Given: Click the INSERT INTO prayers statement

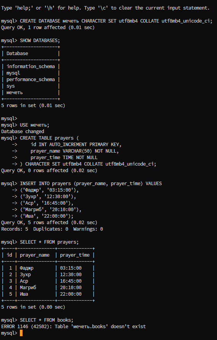Looking at the screenshot, I should (x=91, y=184).
